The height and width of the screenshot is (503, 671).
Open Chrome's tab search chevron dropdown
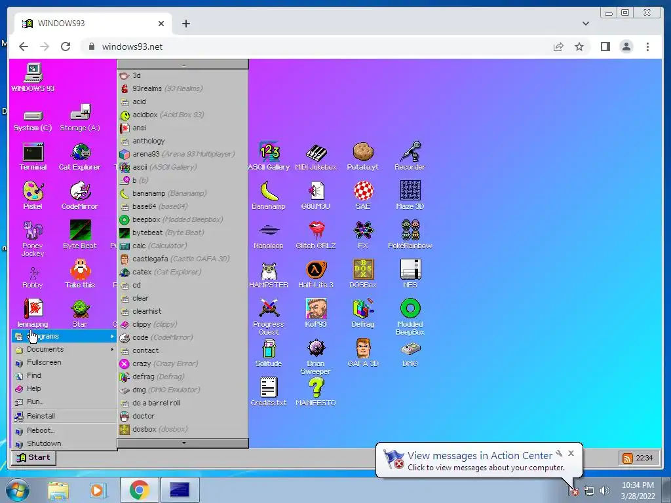[x=586, y=24]
